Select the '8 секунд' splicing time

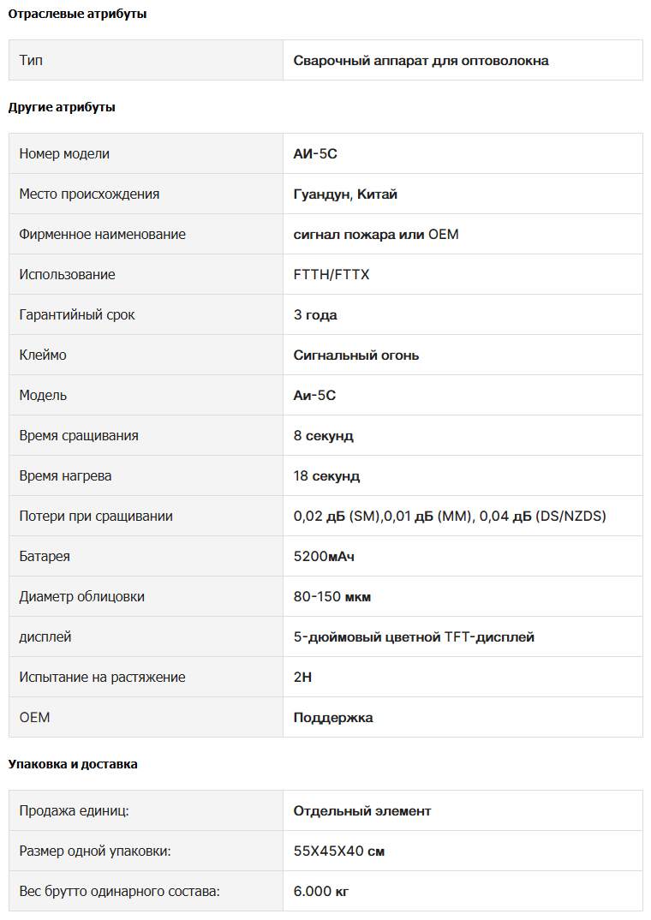pos(324,436)
